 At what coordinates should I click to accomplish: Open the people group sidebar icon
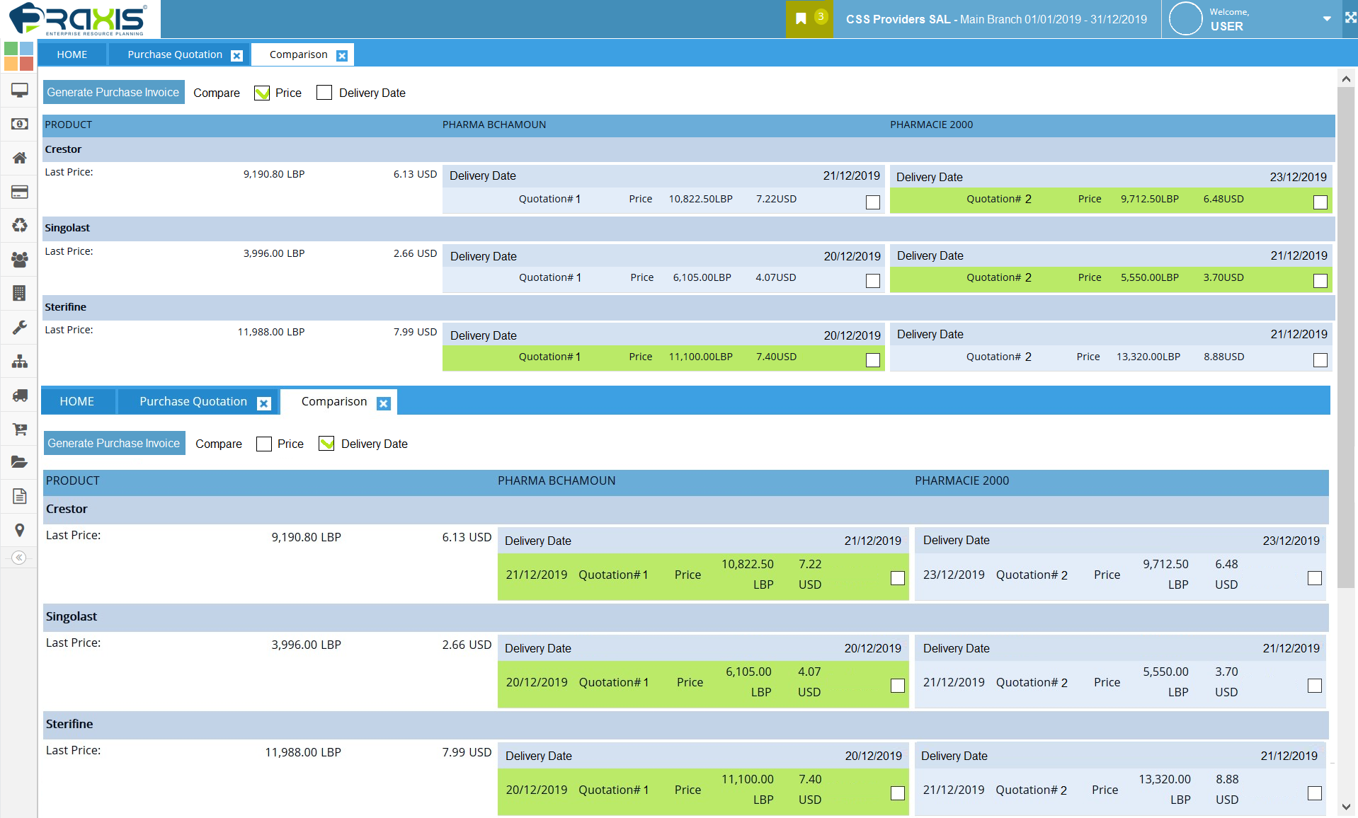pyautogui.click(x=19, y=259)
